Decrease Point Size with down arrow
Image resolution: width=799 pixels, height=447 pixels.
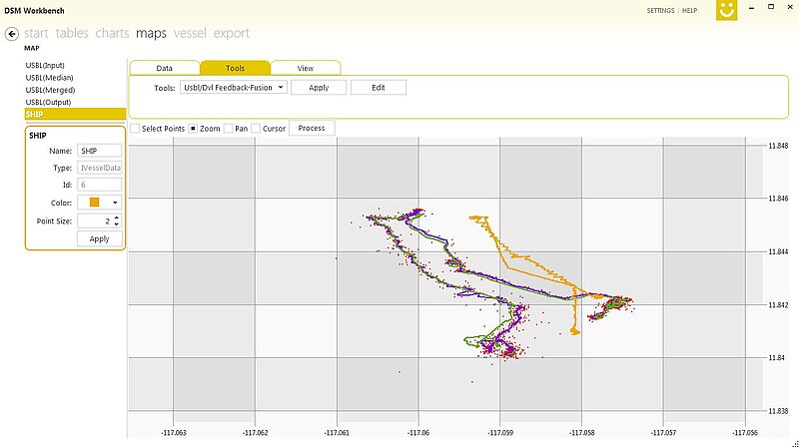coord(117,224)
